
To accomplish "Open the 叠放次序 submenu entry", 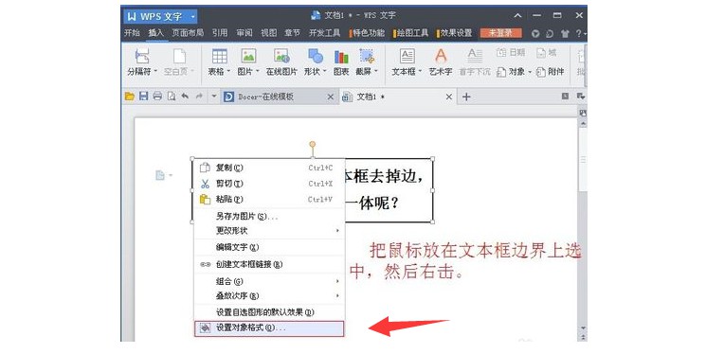I will [269, 295].
